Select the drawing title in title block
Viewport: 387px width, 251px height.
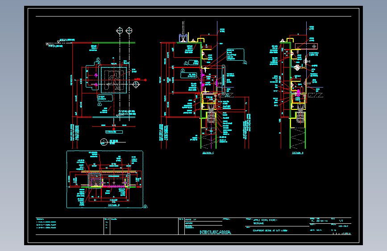[x=270, y=230]
